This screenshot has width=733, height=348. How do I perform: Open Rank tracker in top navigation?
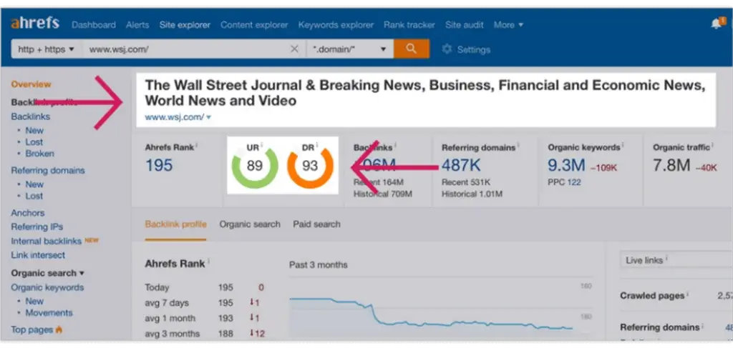409,25
